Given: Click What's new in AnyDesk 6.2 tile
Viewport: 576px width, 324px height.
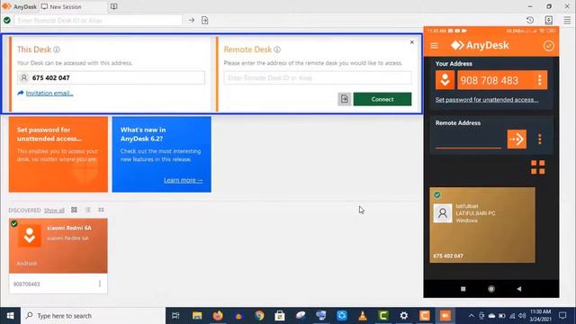Looking at the screenshot, I should point(162,154).
